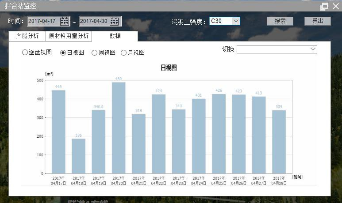
Task: Click the x-axis label 2017年04月20日
Action: coord(119,181)
